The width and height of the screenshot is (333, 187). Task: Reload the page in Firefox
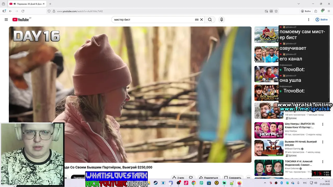(x=23, y=11)
